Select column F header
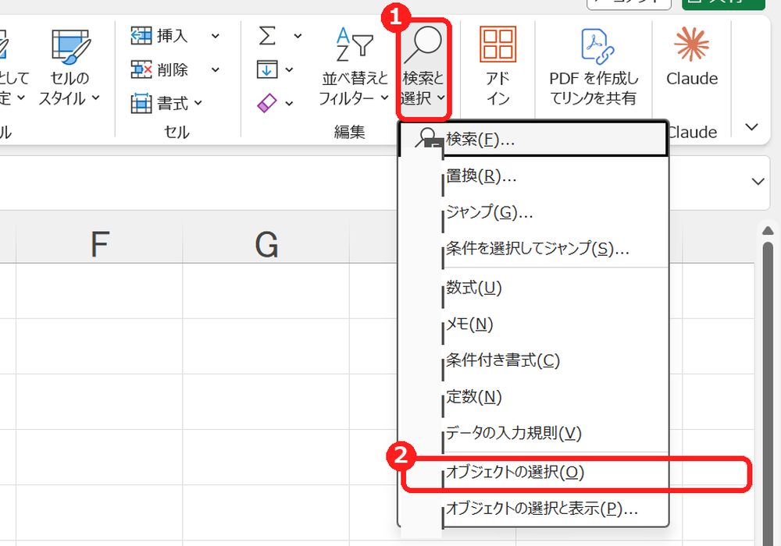781x546 pixels. (99, 243)
